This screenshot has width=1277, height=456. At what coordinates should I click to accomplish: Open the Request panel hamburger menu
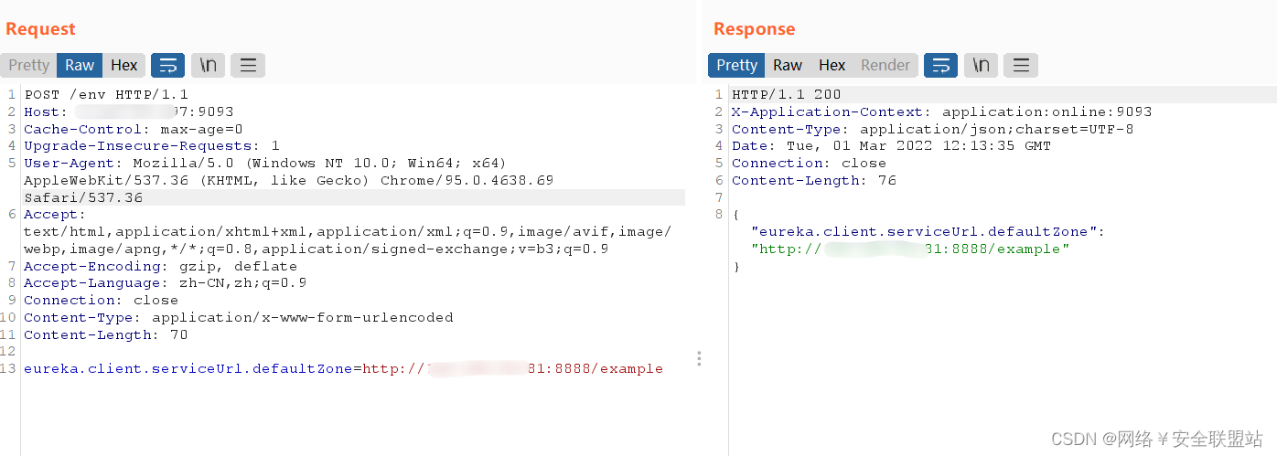(x=248, y=65)
